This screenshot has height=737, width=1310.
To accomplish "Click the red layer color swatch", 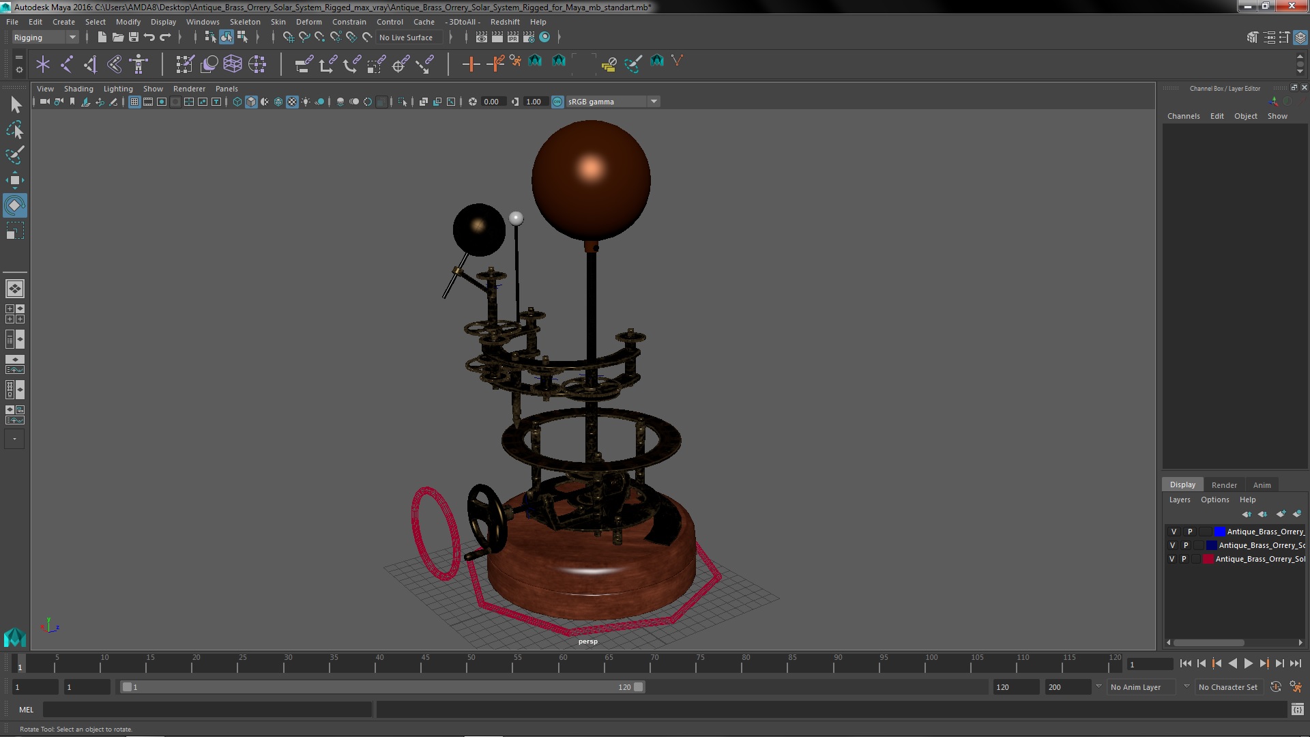I will point(1208,559).
